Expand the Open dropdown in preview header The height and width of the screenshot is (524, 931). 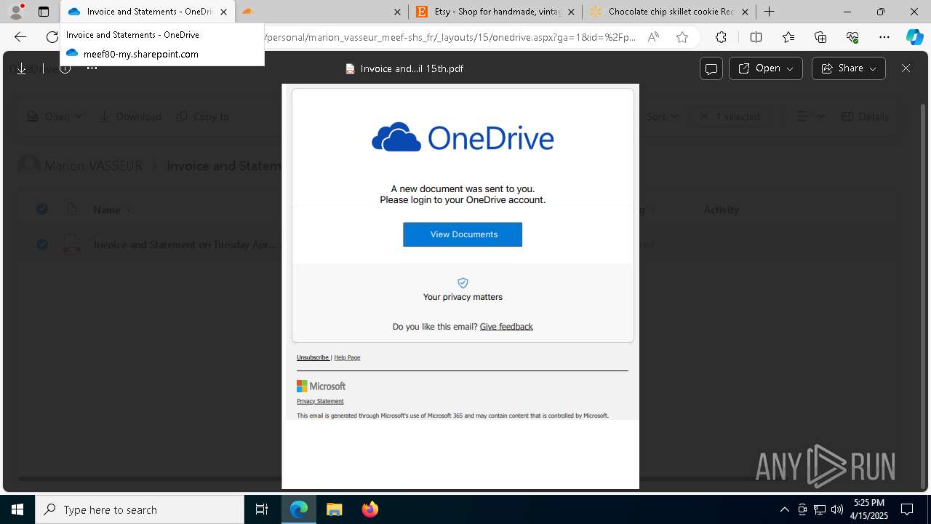[765, 68]
